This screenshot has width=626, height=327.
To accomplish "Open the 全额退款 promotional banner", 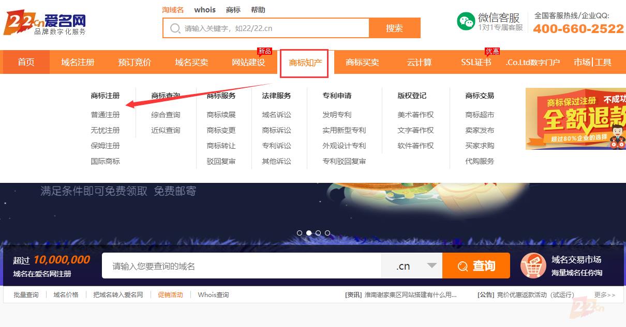I will click(576, 119).
